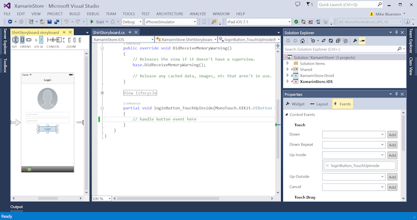Click the Refresh icon in Solution Explorer
This screenshot has height=220, width=417.
(330, 41)
